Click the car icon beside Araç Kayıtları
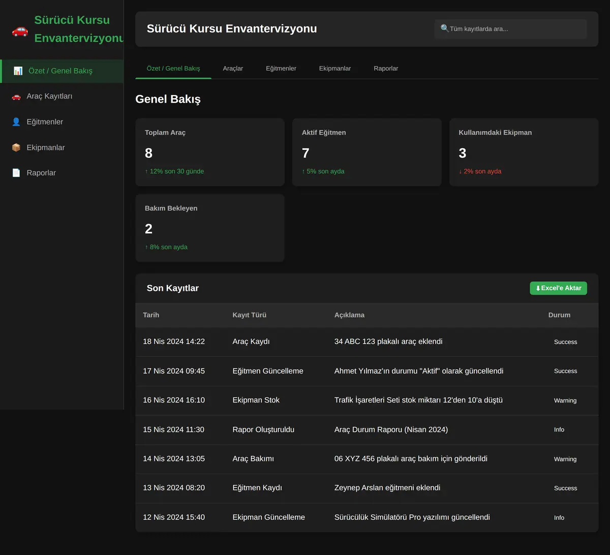The width and height of the screenshot is (610, 555). pyautogui.click(x=16, y=96)
